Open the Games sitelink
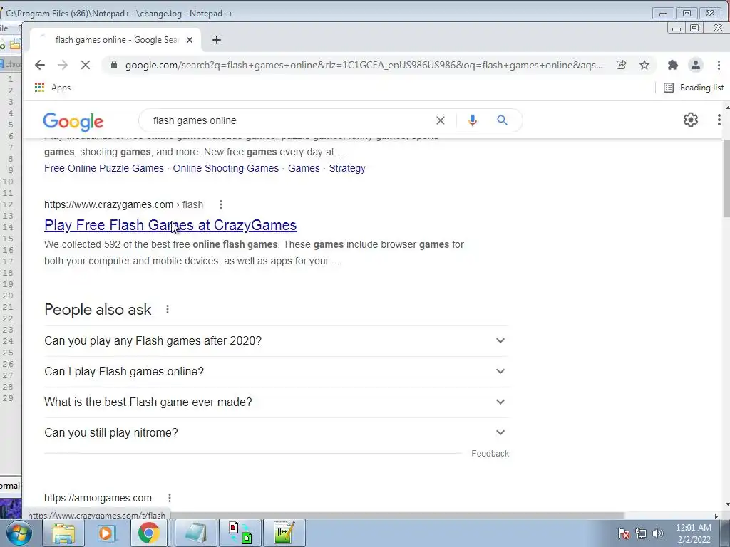The width and height of the screenshot is (730, 547). [304, 168]
